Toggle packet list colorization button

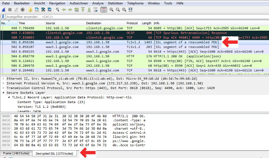pyautogui.click(x=104, y=10)
